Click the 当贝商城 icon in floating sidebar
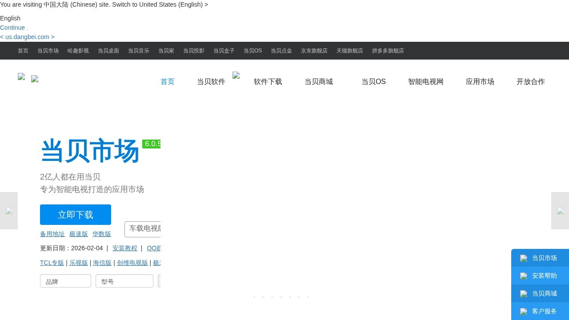This screenshot has height=320, width=569. coord(524,294)
